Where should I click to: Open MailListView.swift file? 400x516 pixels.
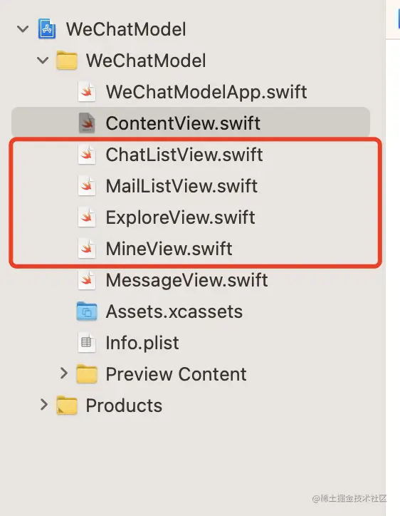tap(181, 186)
